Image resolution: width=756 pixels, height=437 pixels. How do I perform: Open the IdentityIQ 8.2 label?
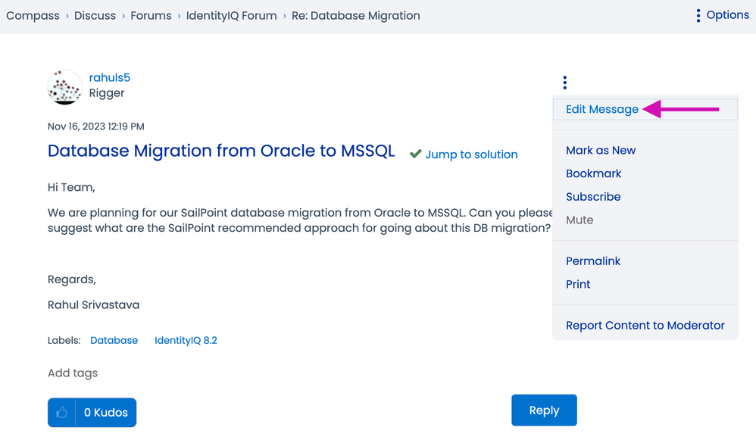pos(186,340)
